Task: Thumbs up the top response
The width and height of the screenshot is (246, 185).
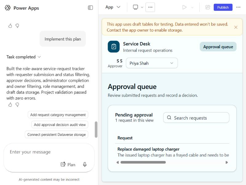Action: (10, 26)
